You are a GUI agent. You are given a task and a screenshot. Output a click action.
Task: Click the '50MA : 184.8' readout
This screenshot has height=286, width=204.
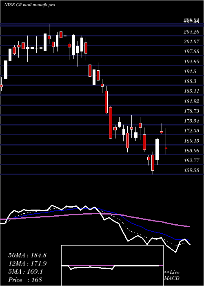click(27, 255)
